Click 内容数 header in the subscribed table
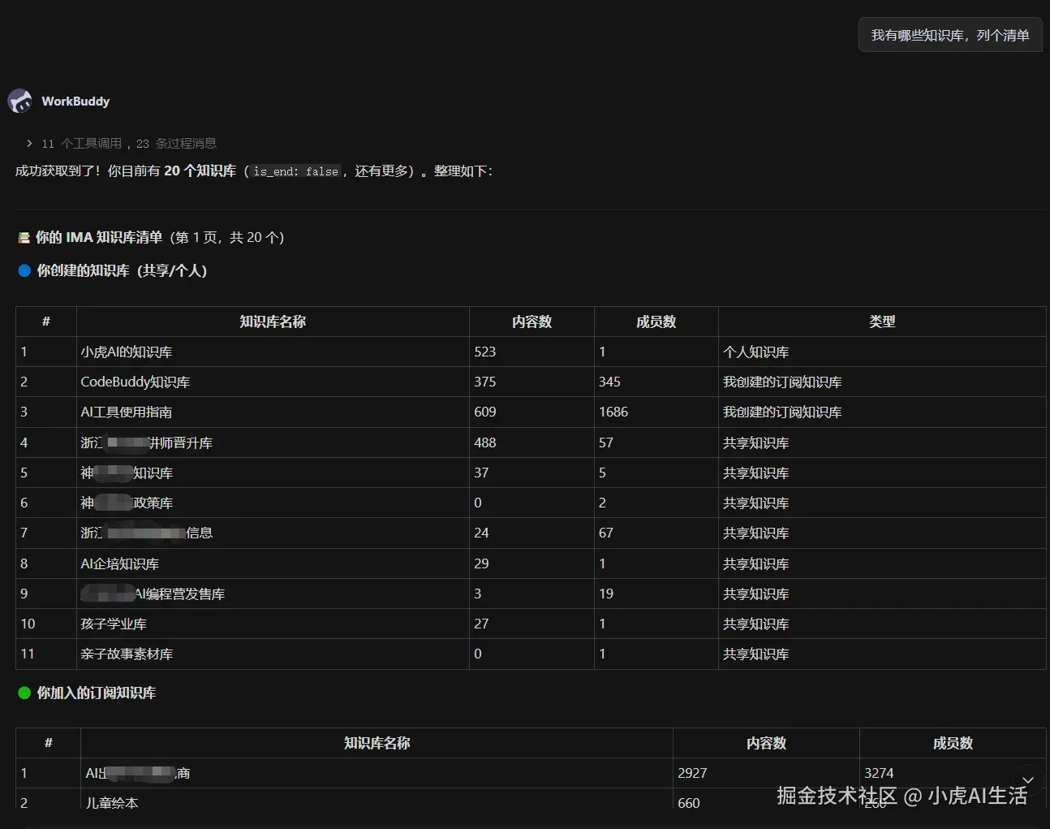Screen dimensions: 1050x829 pos(766,743)
